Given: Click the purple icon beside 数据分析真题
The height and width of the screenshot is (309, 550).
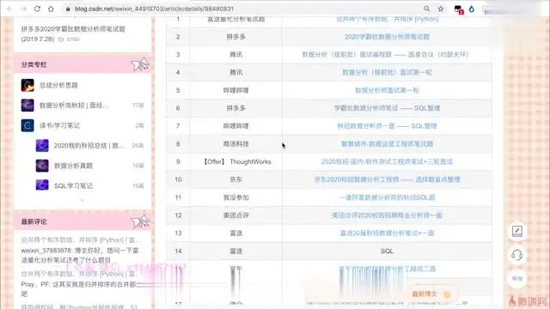Looking at the screenshot, I should [42, 166].
